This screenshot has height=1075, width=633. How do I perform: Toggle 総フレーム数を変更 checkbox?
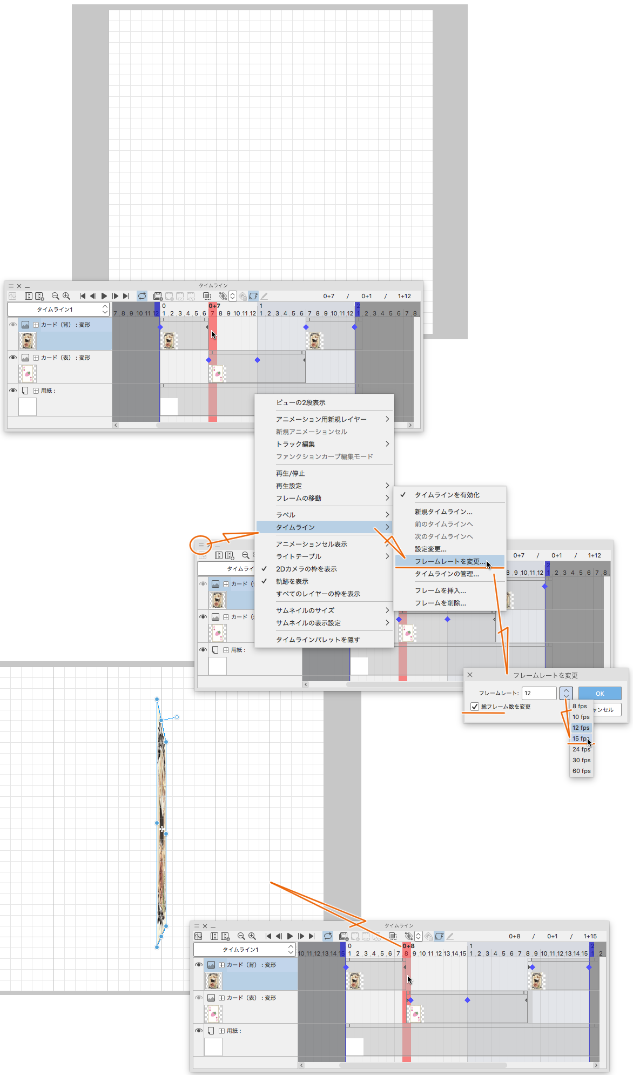pyautogui.click(x=475, y=707)
